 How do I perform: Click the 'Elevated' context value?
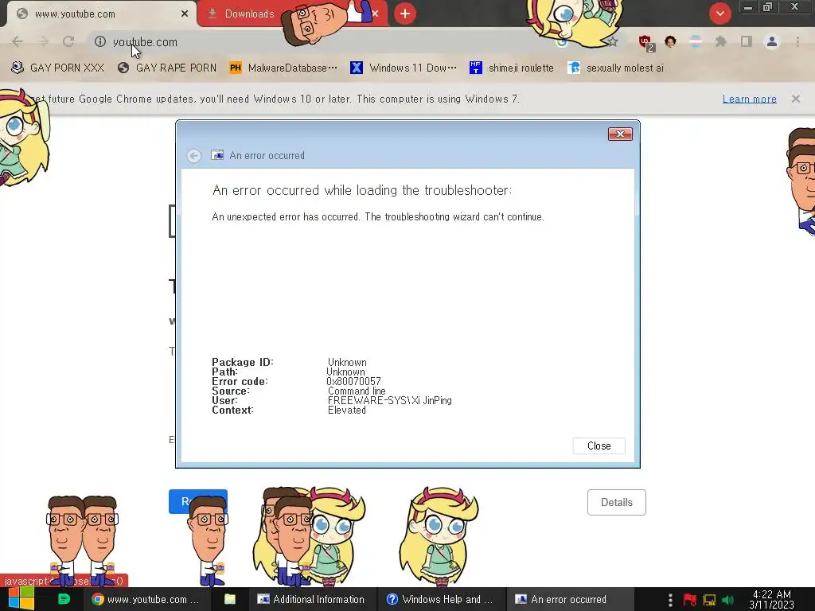[x=347, y=410]
